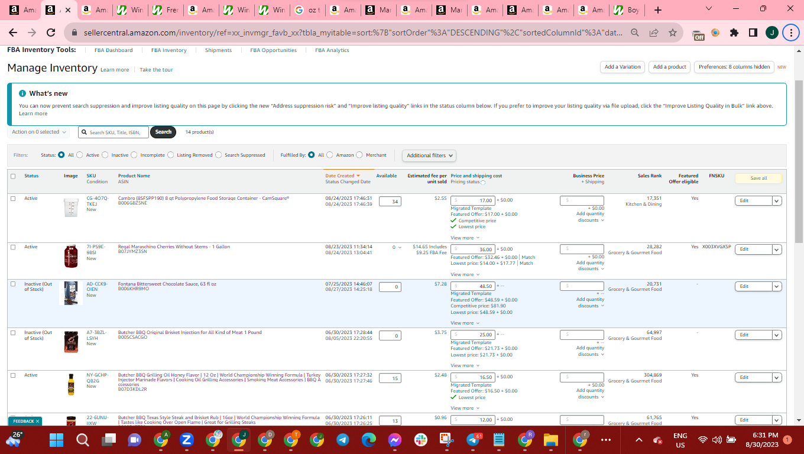
Task: Open the Fontana Chocolate Sauce product thumbnail
Action: (70, 293)
